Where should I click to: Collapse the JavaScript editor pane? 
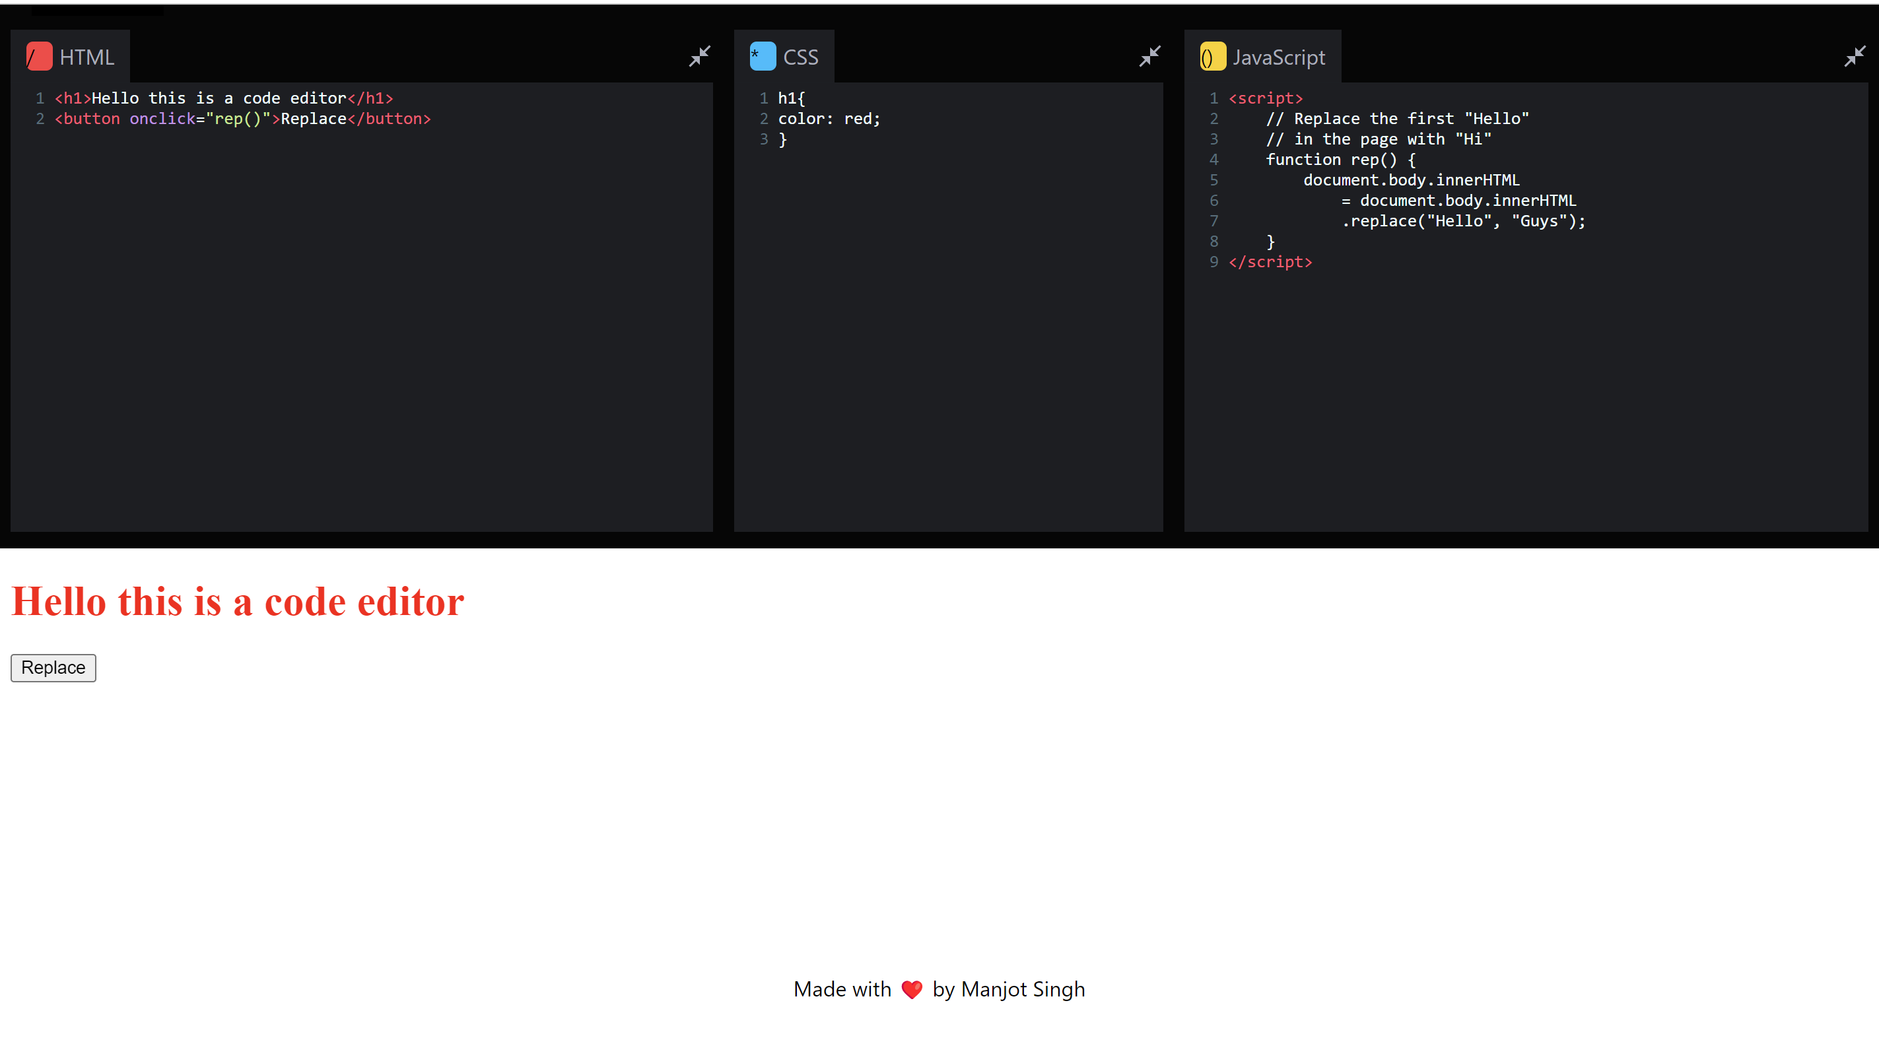(x=1854, y=56)
